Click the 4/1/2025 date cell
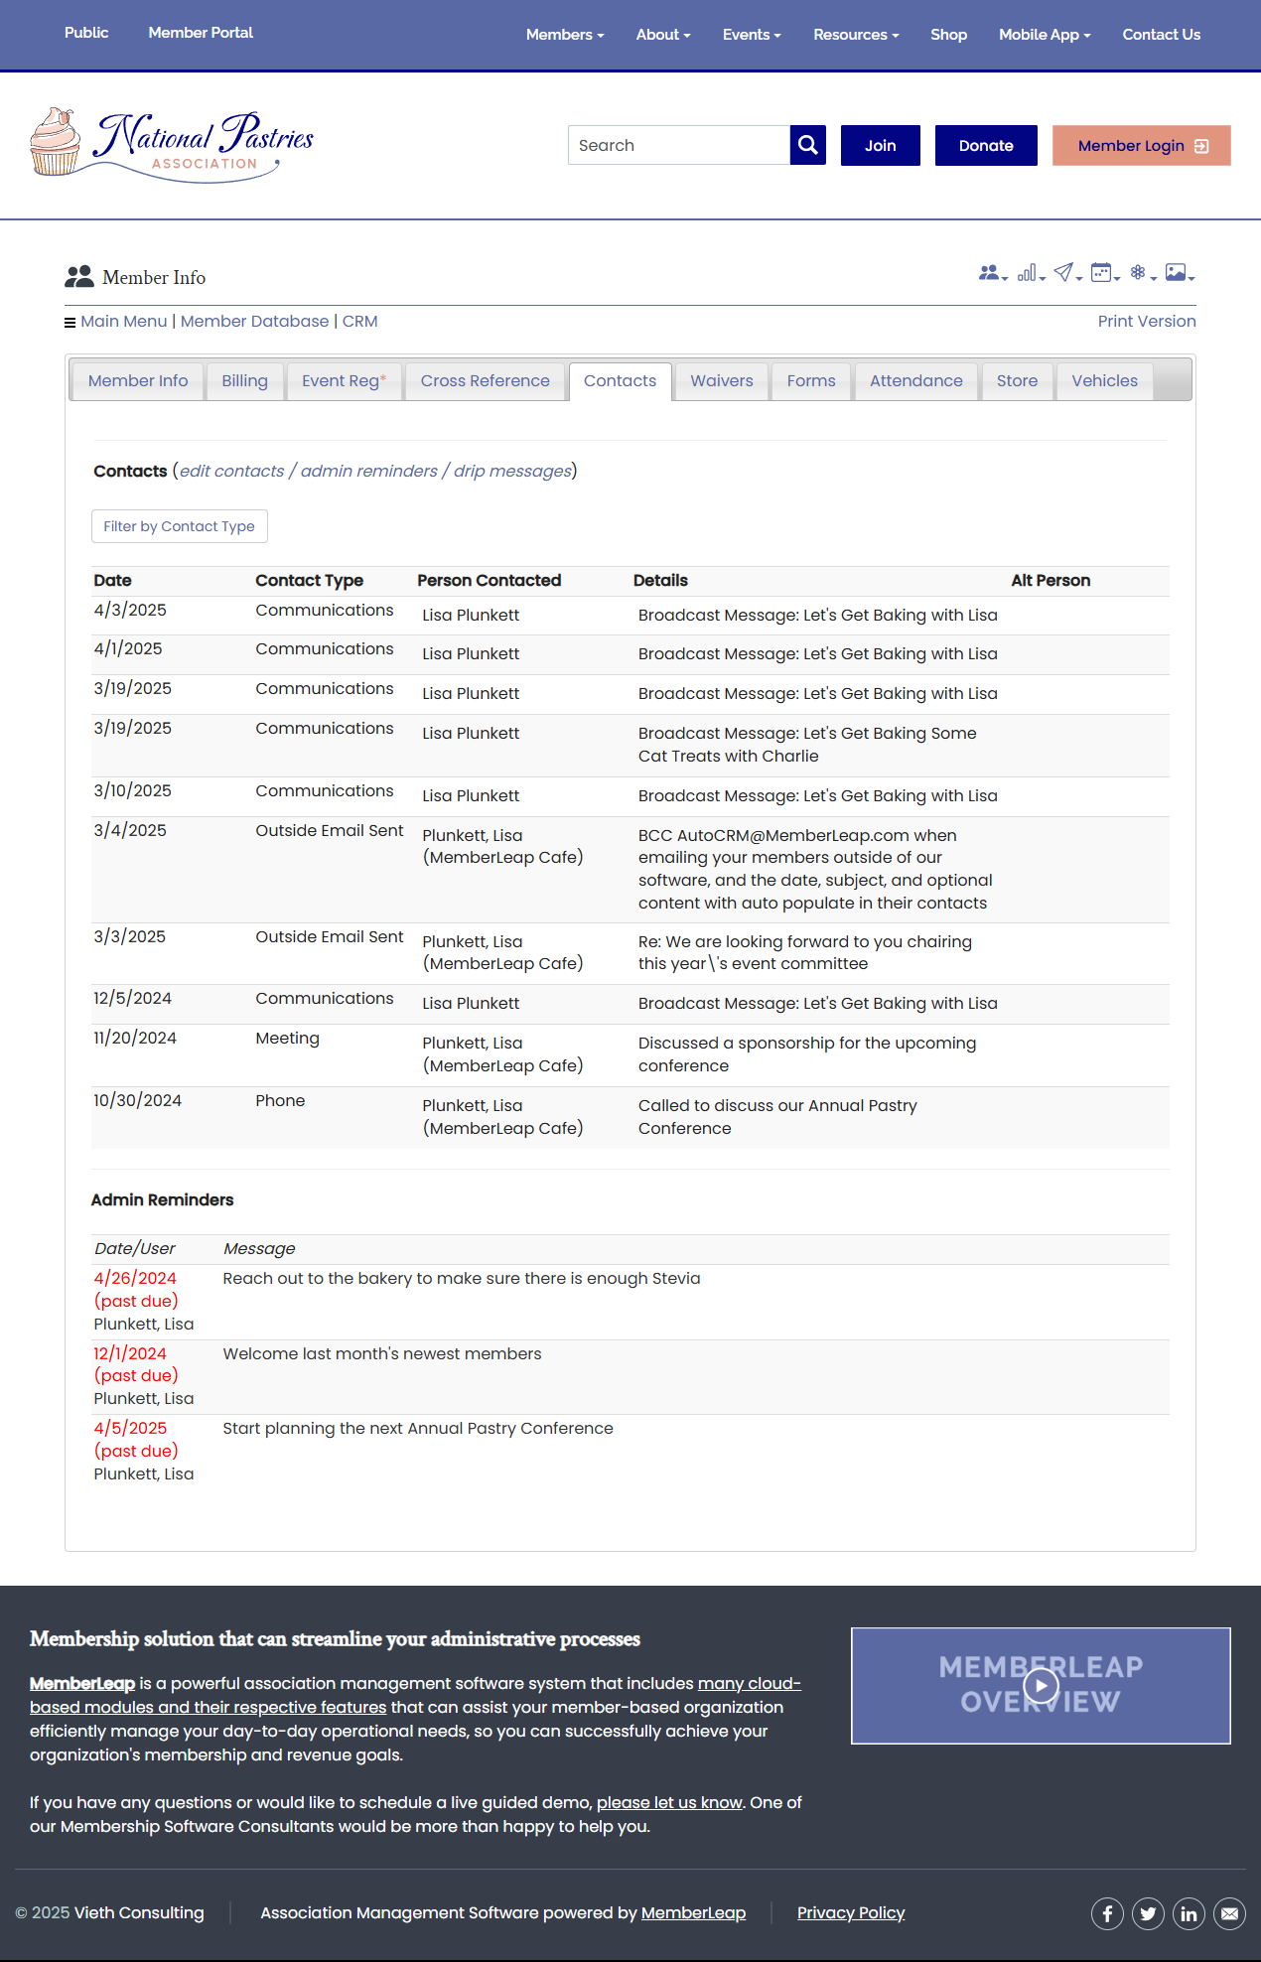Screen dimensions: 1261x1962 [x=128, y=649]
